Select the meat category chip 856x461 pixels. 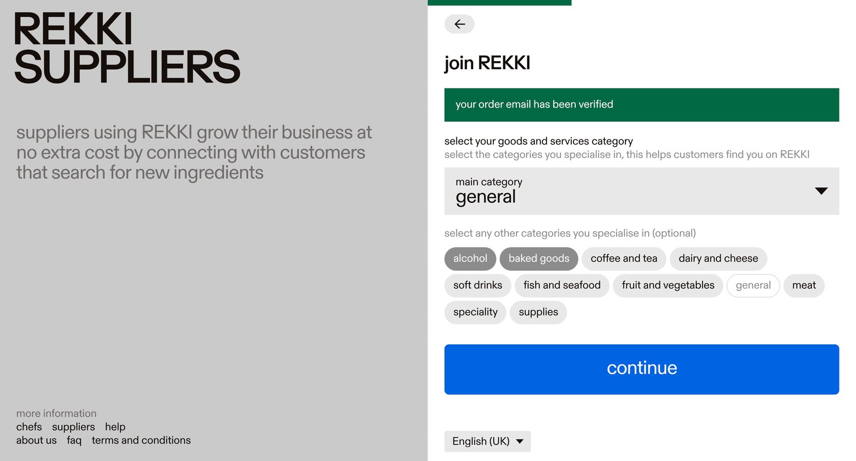pyautogui.click(x=804, y=285)
